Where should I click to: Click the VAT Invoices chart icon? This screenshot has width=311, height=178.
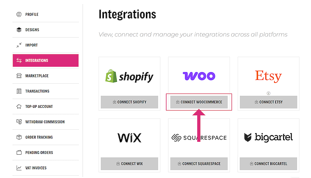pos(19,168)
